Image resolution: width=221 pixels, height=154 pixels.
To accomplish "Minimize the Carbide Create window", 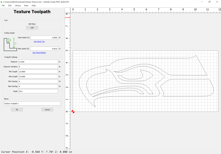I will tap(202, 2).
